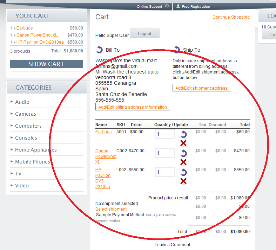Click the Online Support lifebuoy icon
The height and width of the screenshot is (250, 276).
(x=167, y=6)
